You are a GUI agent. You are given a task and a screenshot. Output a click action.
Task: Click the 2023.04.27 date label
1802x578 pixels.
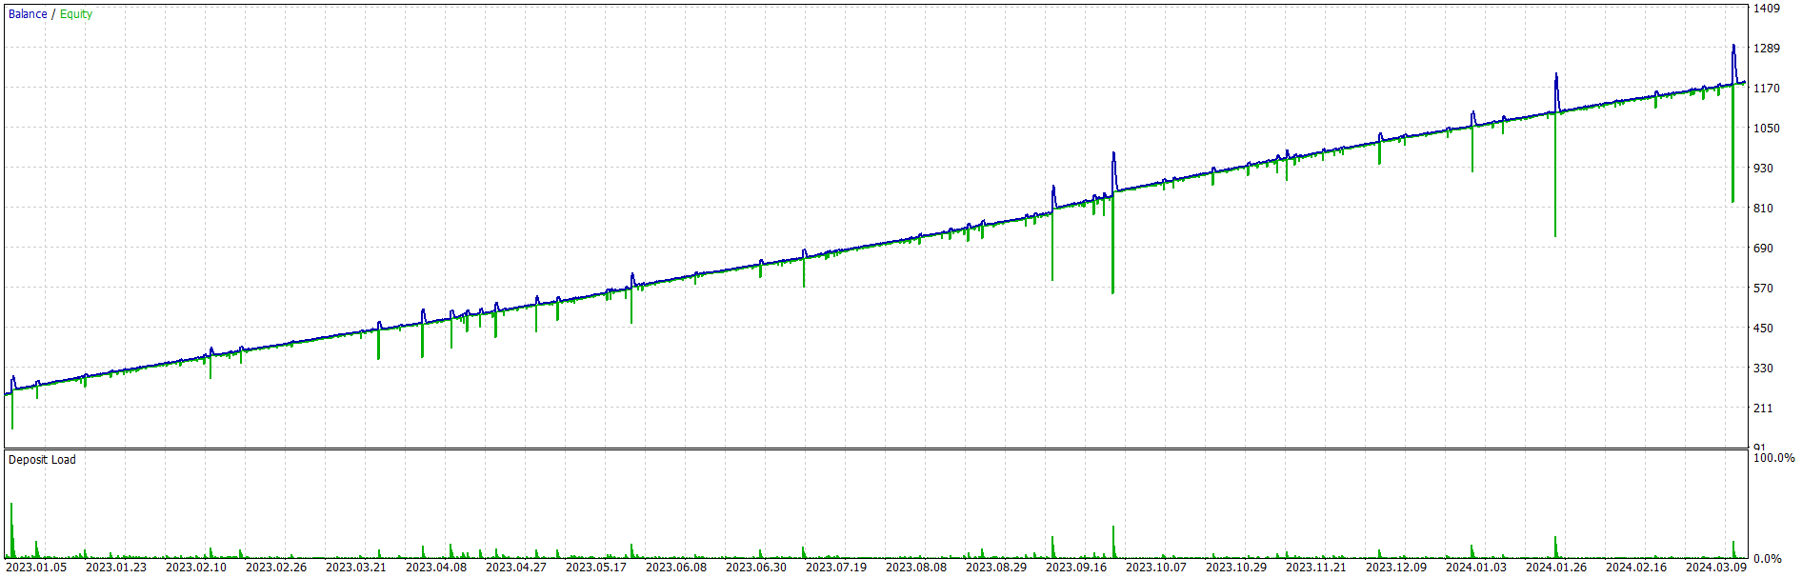point(516,568)
